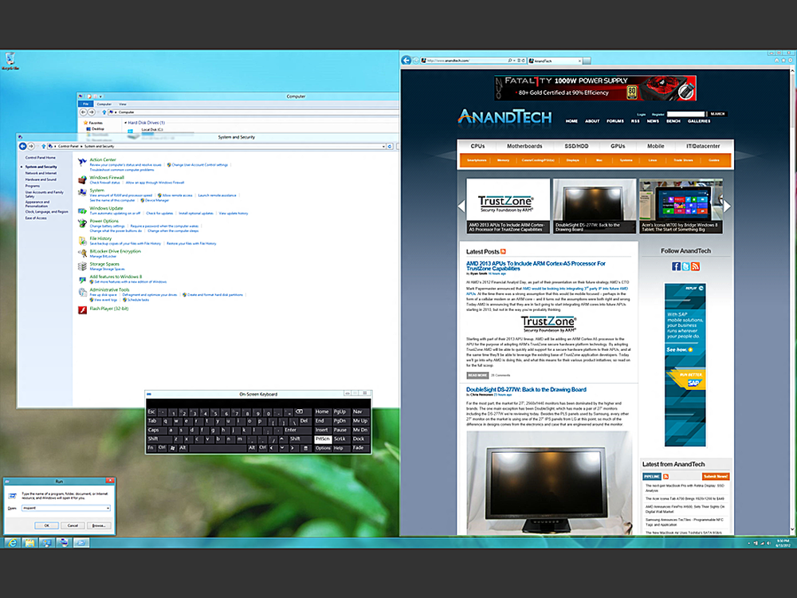The width and height of the screenshot is (797, 598).
Task: Click PrtScn key on On-Screen Keyboard
Action: (323, 439)
